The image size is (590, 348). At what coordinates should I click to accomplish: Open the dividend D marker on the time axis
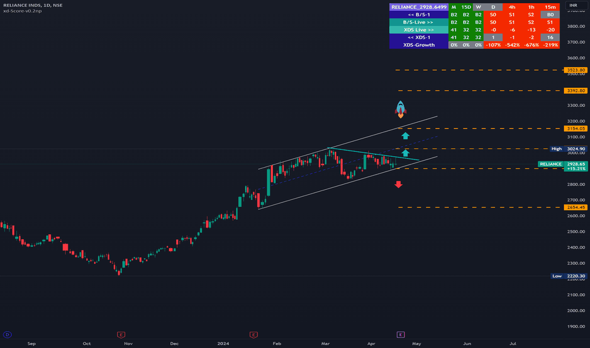pyautogui.click(x=7, y=335)
